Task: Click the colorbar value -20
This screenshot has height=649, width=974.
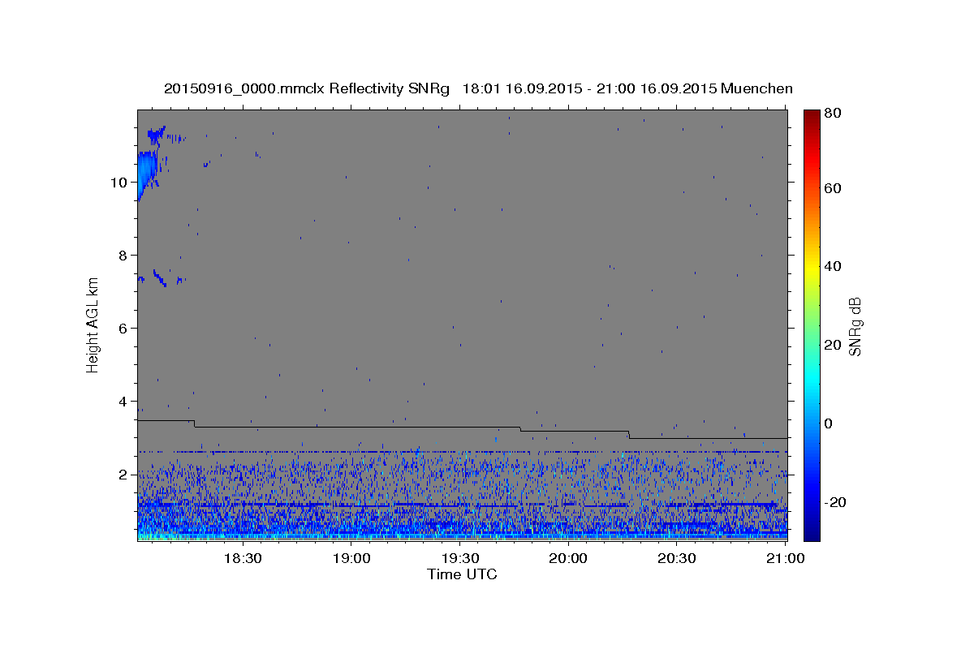Action: coord(836,502)
